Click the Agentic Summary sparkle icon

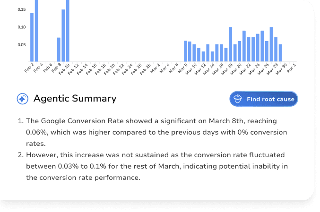click(22, 99)
